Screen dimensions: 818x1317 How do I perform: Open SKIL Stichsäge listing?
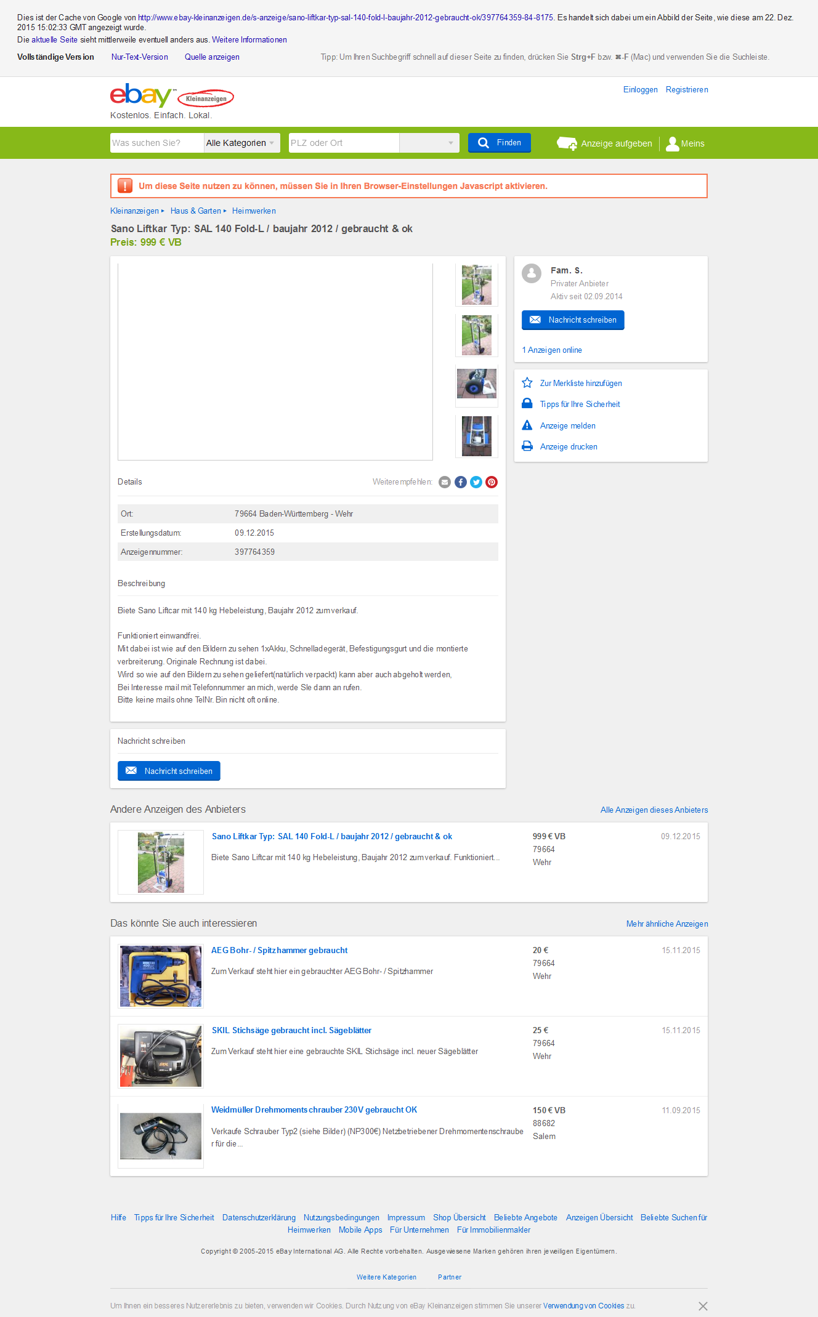click(291, 1031)
